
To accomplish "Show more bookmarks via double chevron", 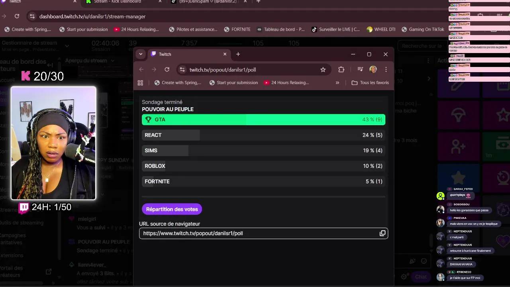I will point(337,83).
